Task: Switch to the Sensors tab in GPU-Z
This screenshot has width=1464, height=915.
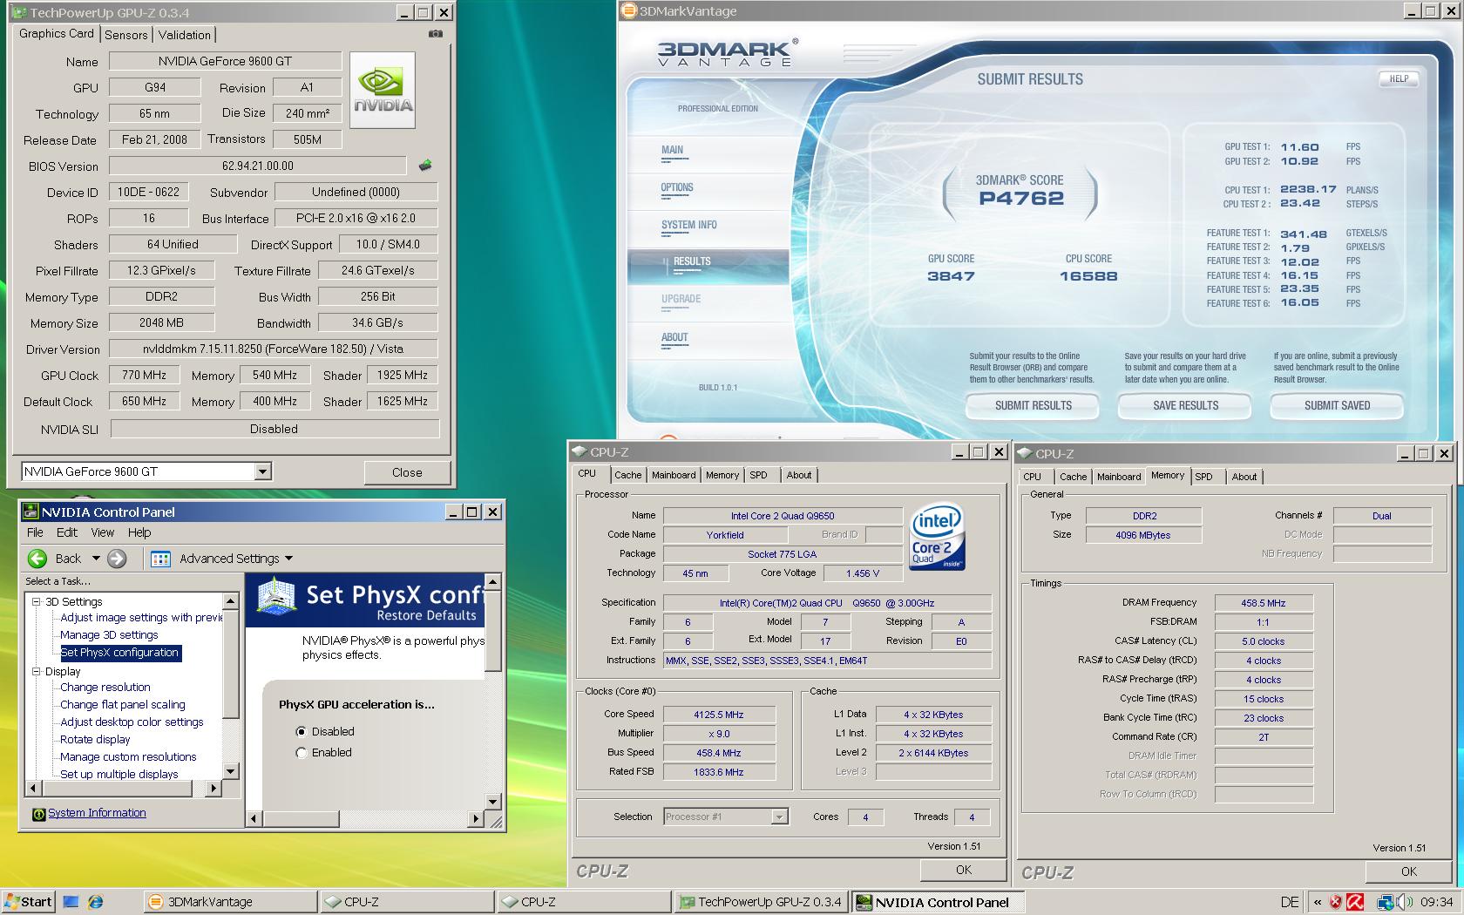Action: (x=126, y=35)
